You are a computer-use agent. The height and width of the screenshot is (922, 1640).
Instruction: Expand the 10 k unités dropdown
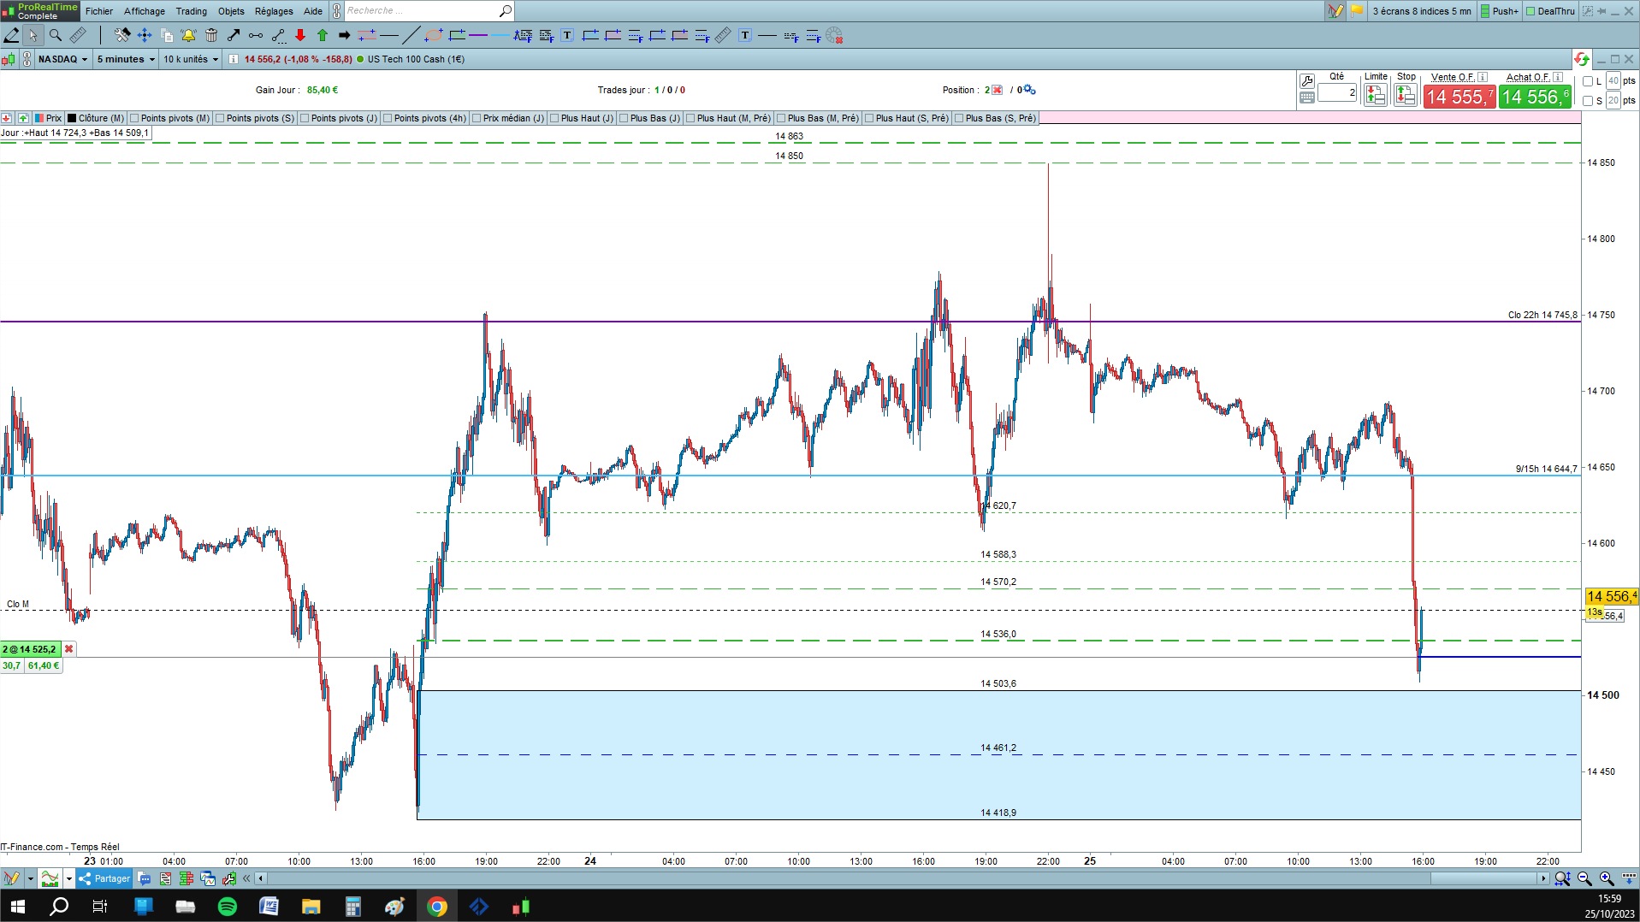[x=191, y=59]
